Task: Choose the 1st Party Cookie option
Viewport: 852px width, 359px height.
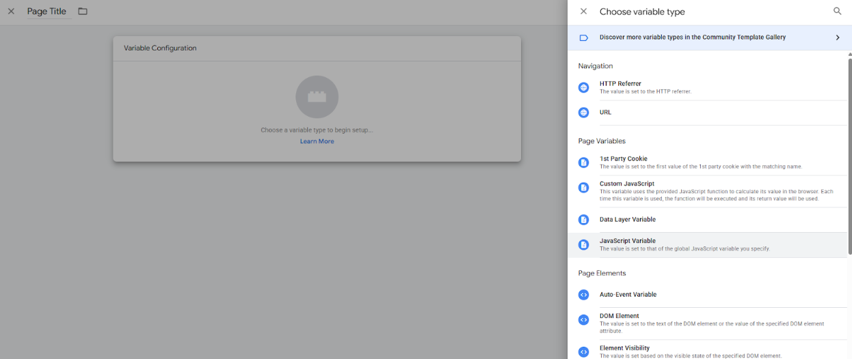Action: point(624,159)
